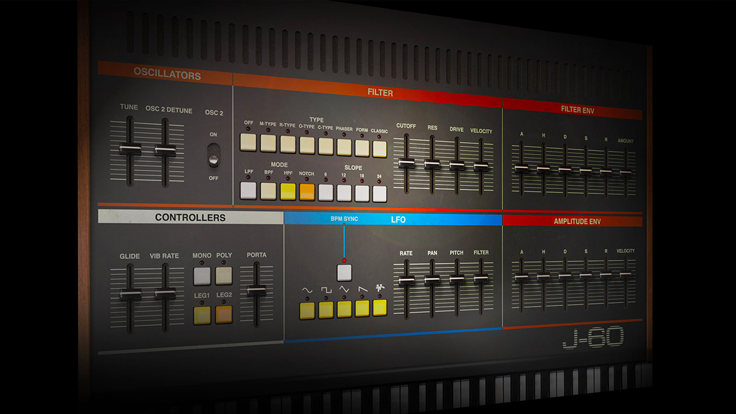Click the Amplitude Env release (R) slider
736x414 pixels.
pyautogui.click(x=606, y=275)
